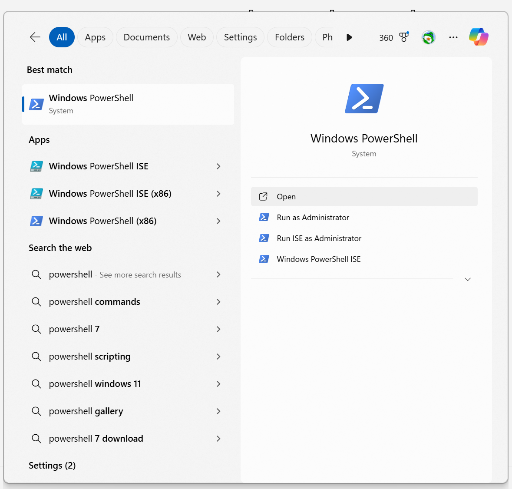Click magnifier icon for powershell windows 11

[36, 384]
